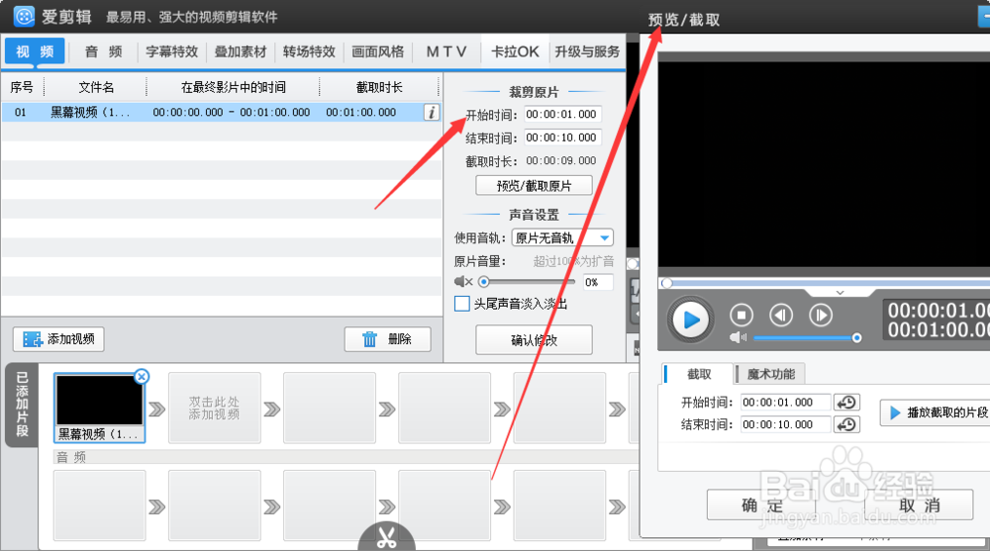Click the 文件名 column header
This screenshot has width=990, height=551.
[96, 87]
